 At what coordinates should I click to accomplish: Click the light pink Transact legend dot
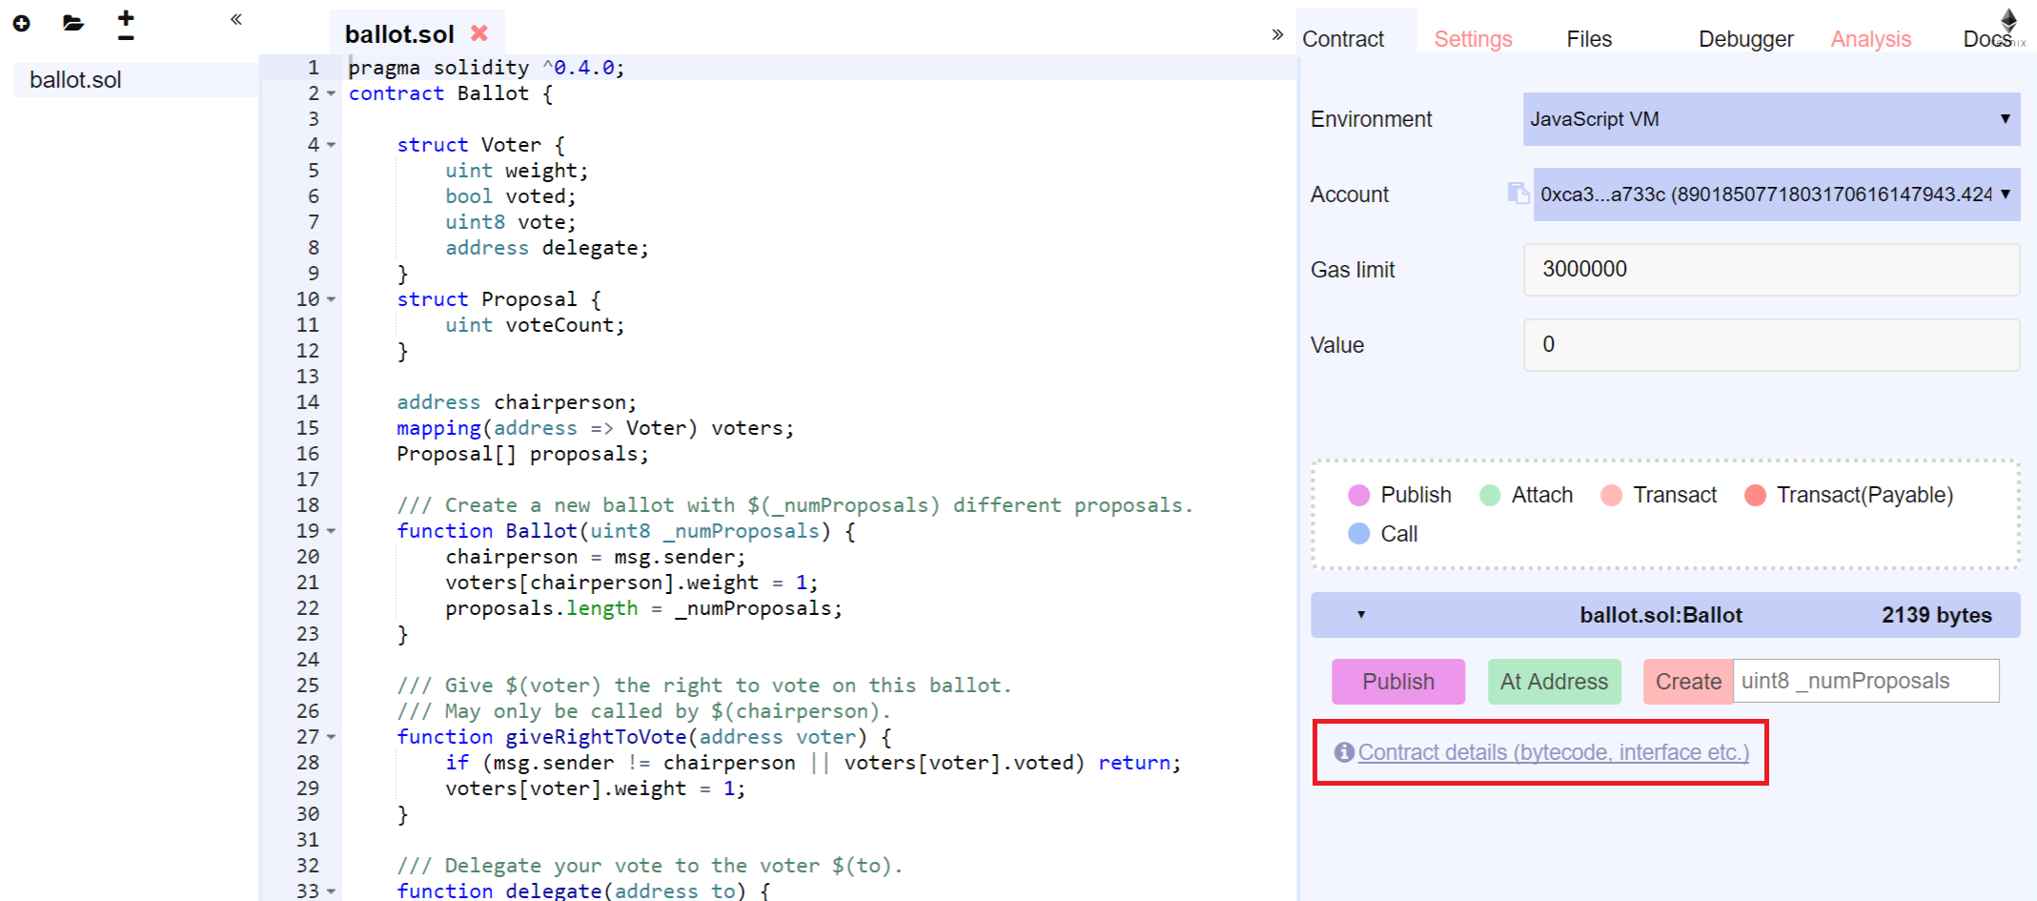(1612, 495)
